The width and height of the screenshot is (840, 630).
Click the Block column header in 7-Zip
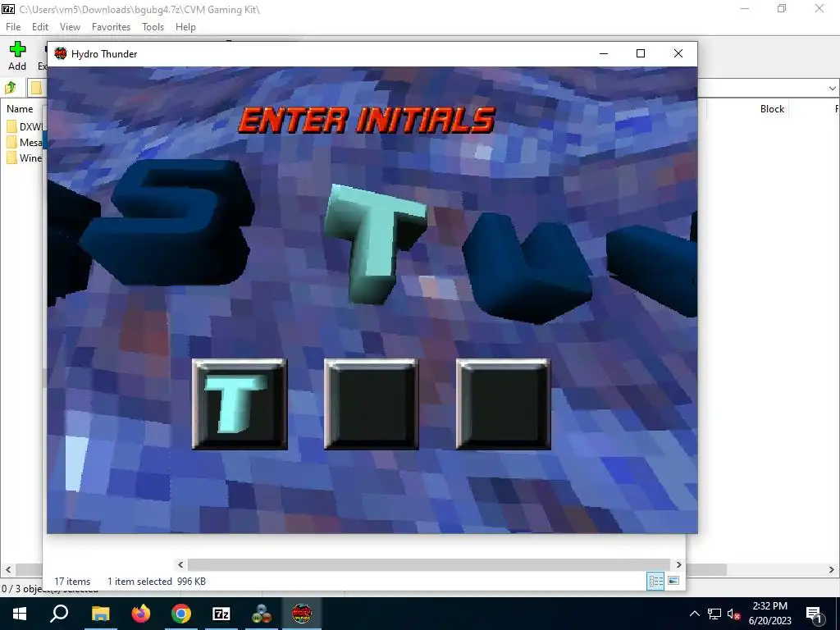click(x=772, y=109)
